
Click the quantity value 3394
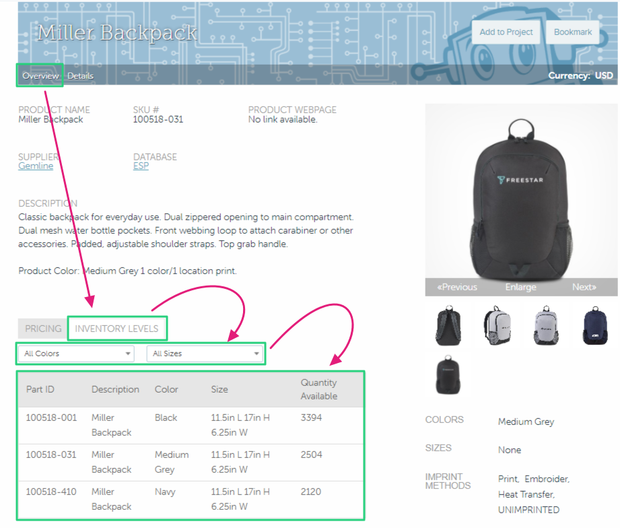pos(311,418)
